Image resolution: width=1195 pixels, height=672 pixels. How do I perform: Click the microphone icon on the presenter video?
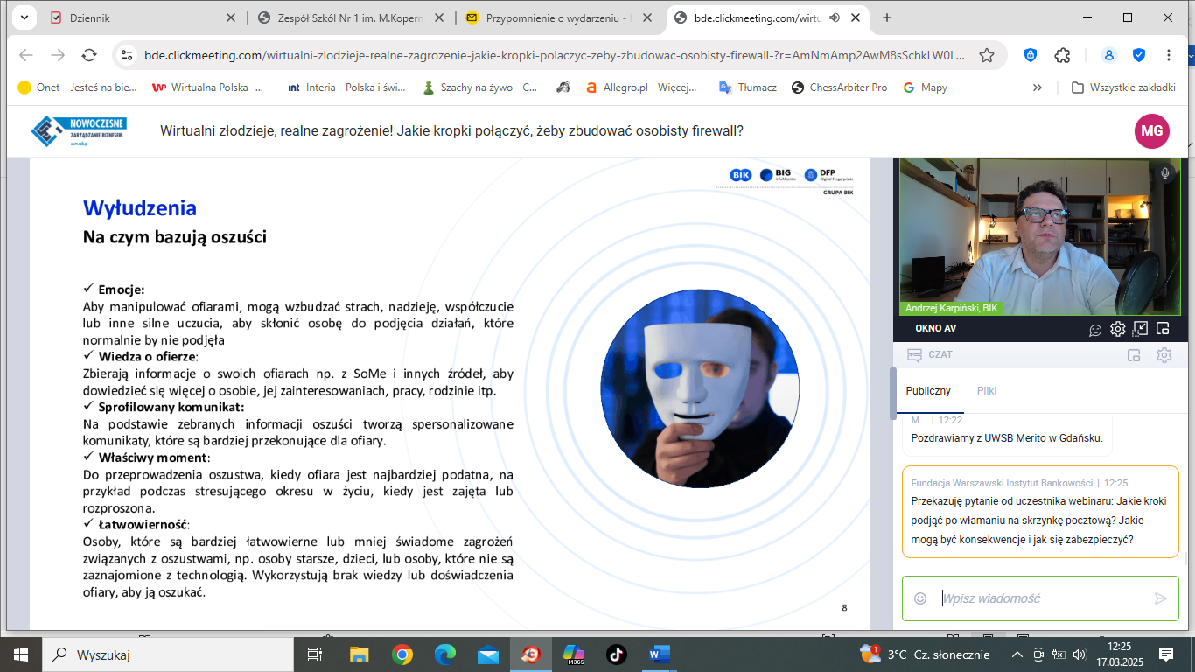point(1165,173)
